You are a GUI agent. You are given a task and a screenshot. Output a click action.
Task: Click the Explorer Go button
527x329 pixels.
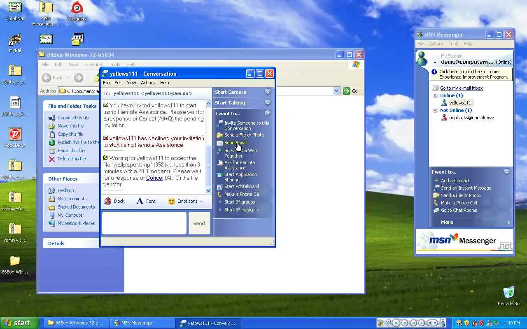tap(351, 91)
